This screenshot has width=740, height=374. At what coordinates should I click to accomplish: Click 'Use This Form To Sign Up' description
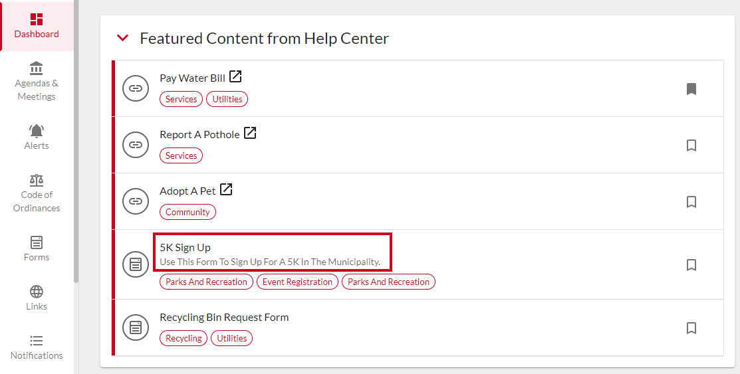(270, 262)
